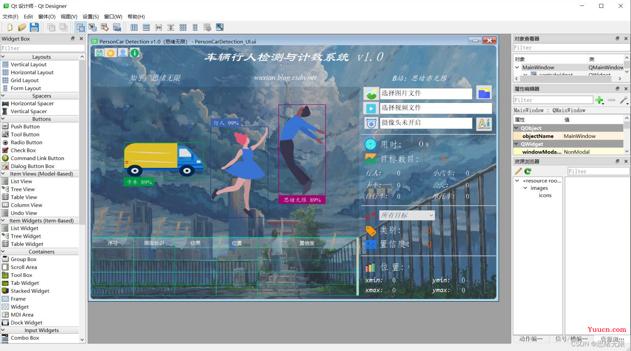Screen dimensions: 631x351
Task: Save the form with the floppy icon
Action: (x=34, y=27)
